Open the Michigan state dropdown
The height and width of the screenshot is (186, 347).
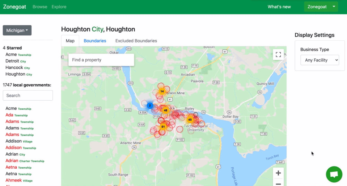17,30
